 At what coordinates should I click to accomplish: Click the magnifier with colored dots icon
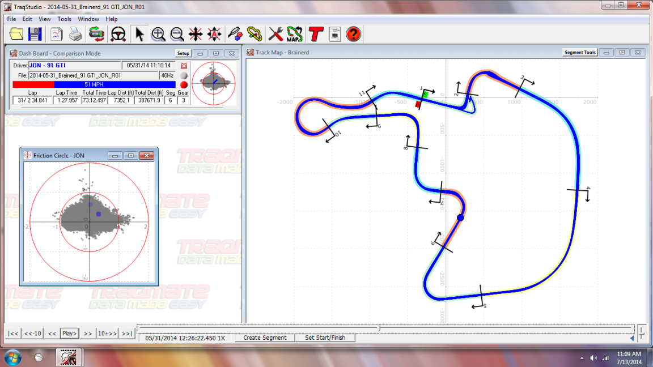click(235, 34)
